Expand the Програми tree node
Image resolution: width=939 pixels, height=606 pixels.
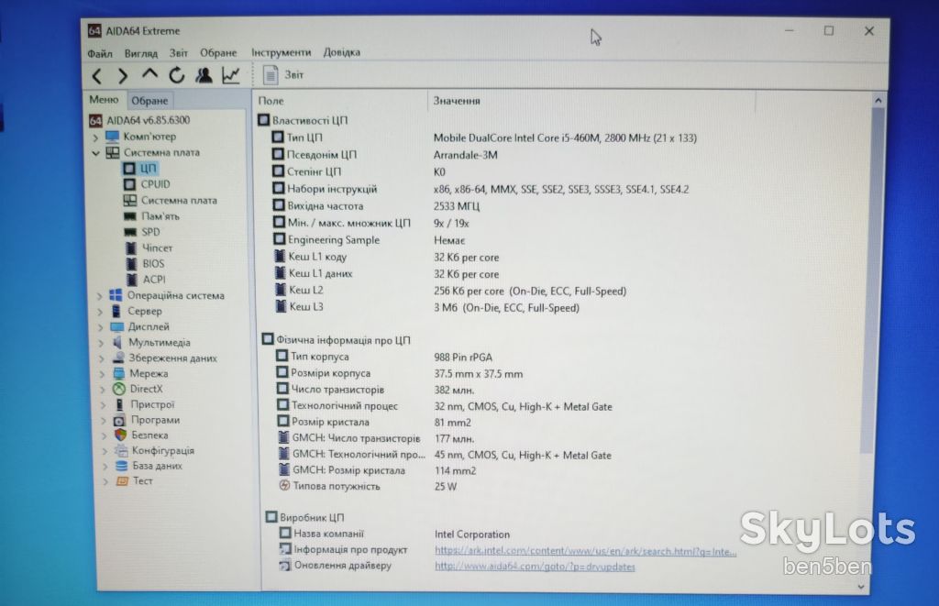(104, 421)
